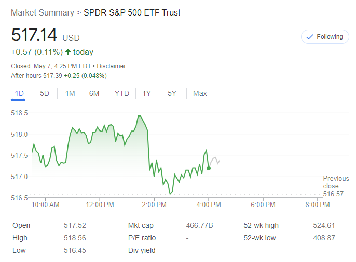
Task: Switch chart to 1M range
Action: [x=70, y=93]
